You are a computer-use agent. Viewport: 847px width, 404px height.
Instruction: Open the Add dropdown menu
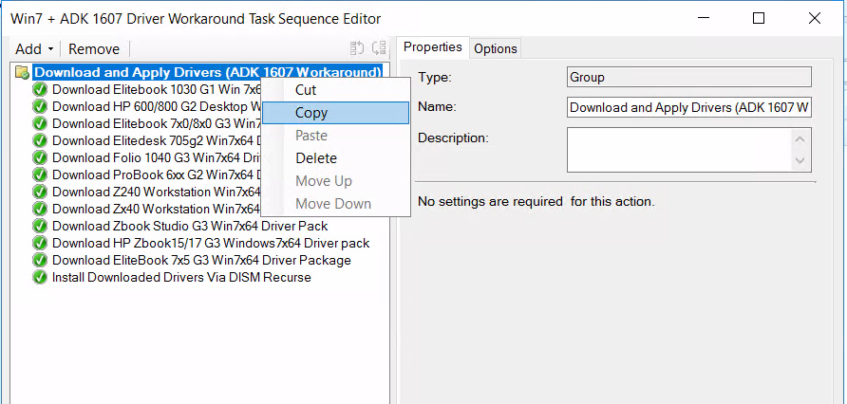pos(34,48)
